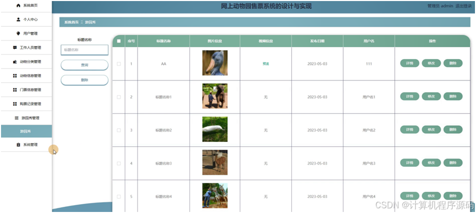This screenshot has height=213, width=476.
Task: Check the checkbox for row 标题名称3
Action: [x=119, y=164]
